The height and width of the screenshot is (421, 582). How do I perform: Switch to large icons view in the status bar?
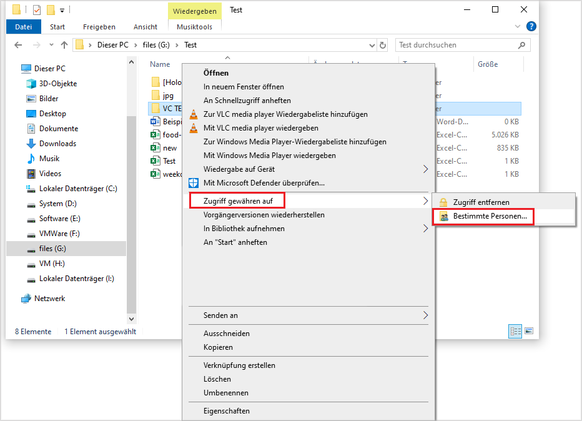pyautogui.click(x=529, y=331)
